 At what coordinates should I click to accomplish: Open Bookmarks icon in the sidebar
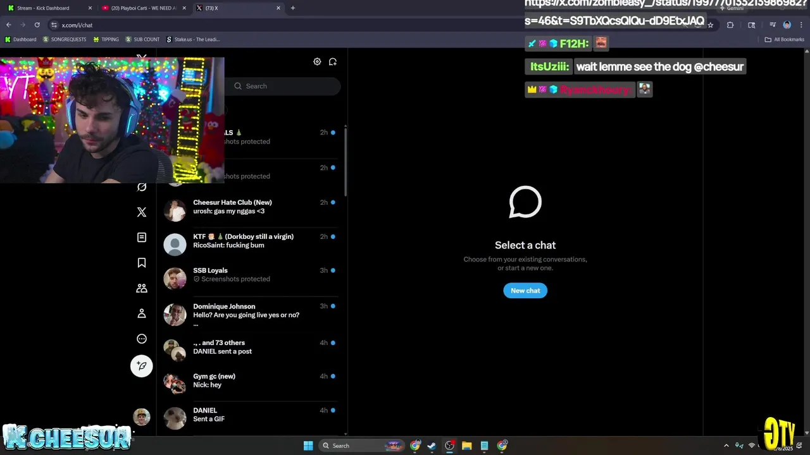click(142, 263)
